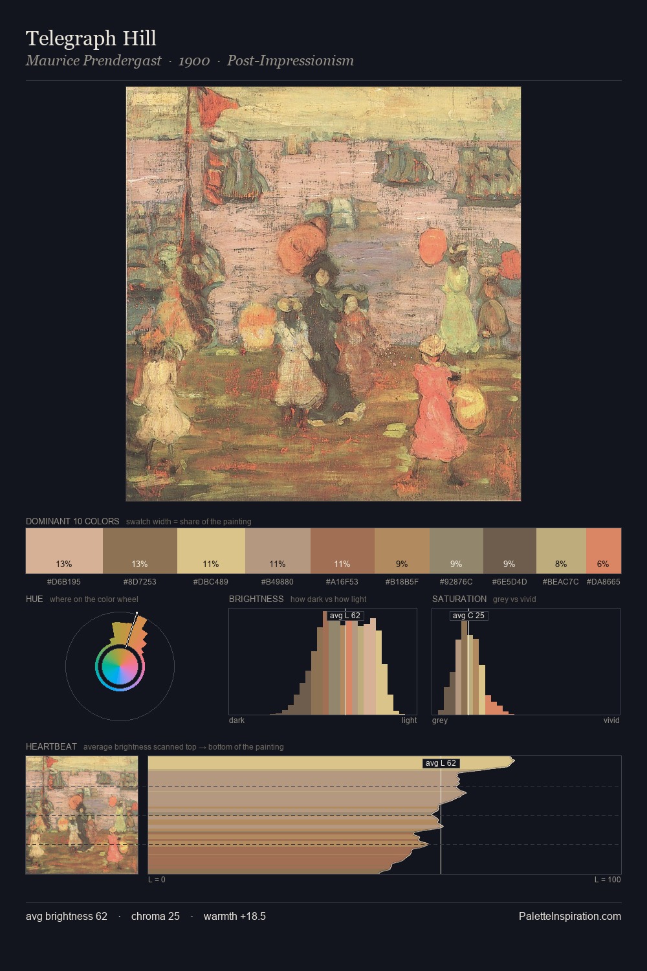Click the 'dark' axis label
The image size is (647, 971).
(x=237, y=720)
